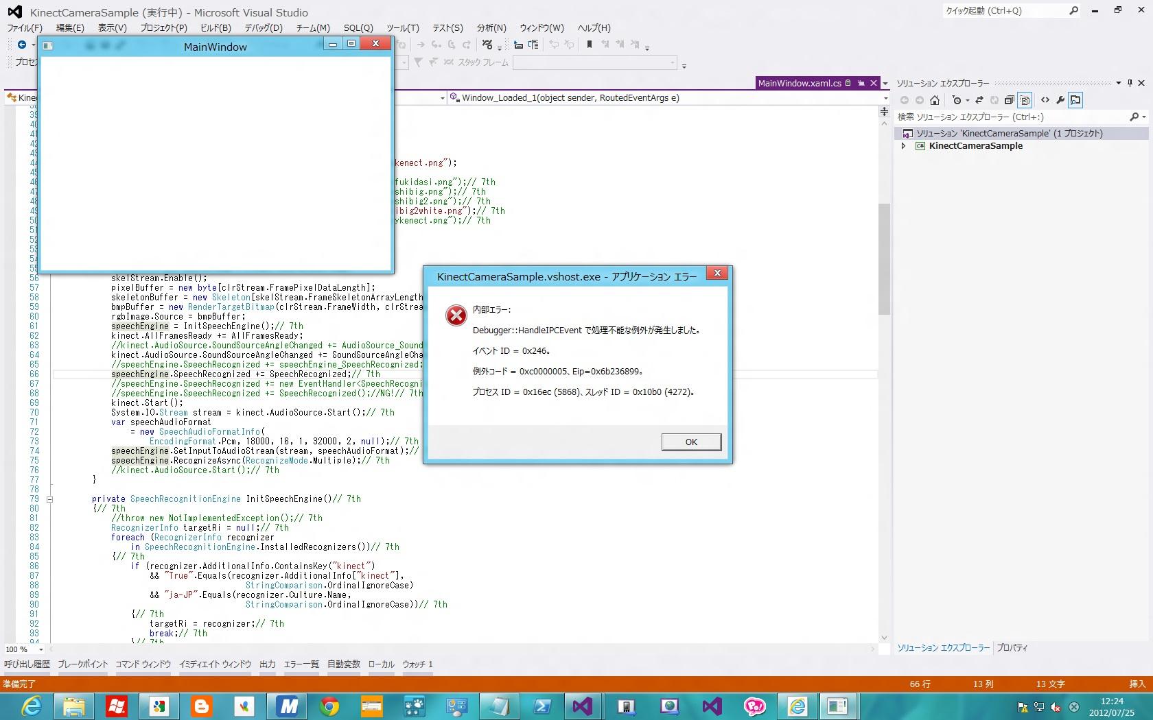Click the code editor vertical scrollbar thumb
The width and height of the screenshot is (1153, 720).
click(x=884, y=259)
